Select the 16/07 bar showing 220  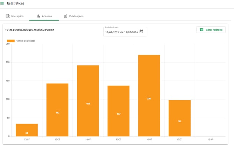pyautogui.click(x=149, y=96)
